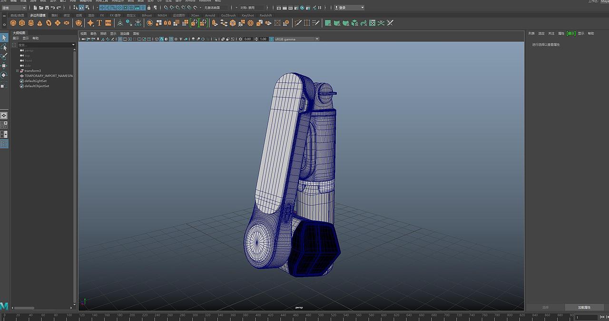Pick the Rotate tool in toolbox
The height and width of the screenshot is (321, 609).
pyautogui.click(x=4, y=75)
